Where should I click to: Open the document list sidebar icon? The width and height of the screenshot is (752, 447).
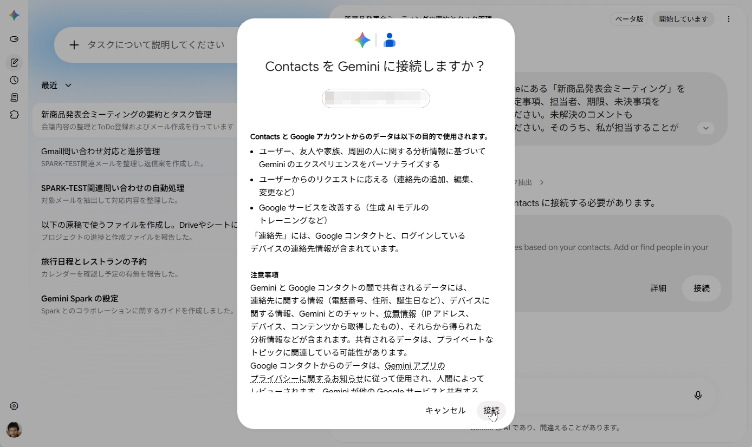(x=14, y=97)
